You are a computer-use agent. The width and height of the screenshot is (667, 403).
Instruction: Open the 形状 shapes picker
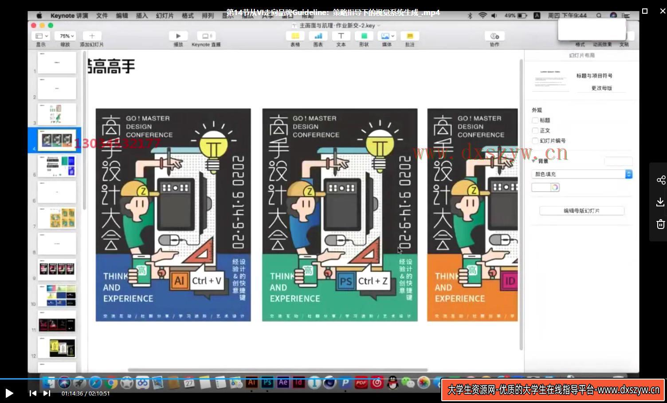pos(364,36)
